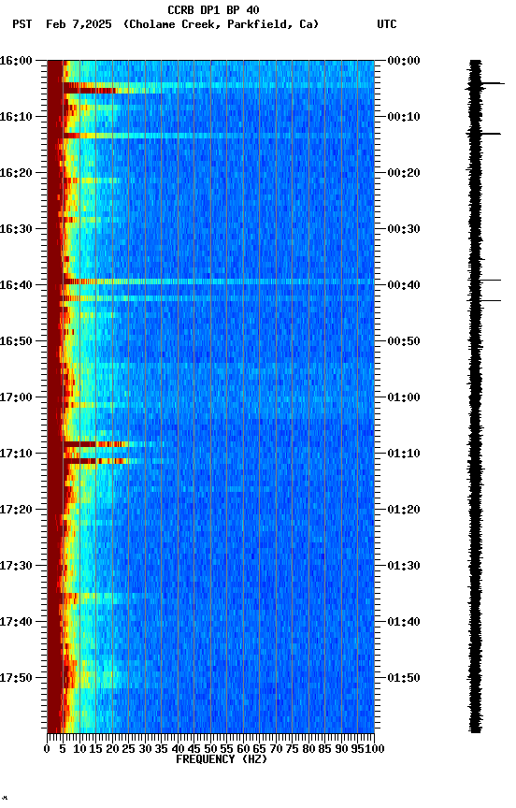
Task: Click the 15 Hz frequency axis label
Action: tap(95, 749)
